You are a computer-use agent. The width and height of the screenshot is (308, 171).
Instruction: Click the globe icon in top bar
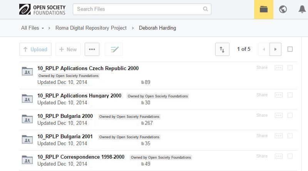[x=283, y=9]
